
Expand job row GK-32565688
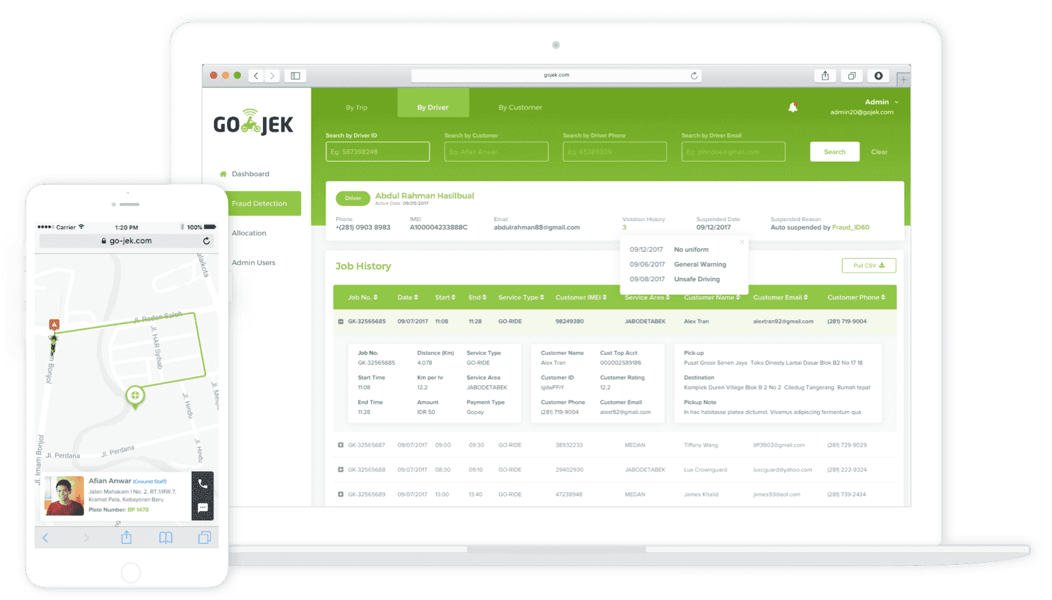pos(341,470)
